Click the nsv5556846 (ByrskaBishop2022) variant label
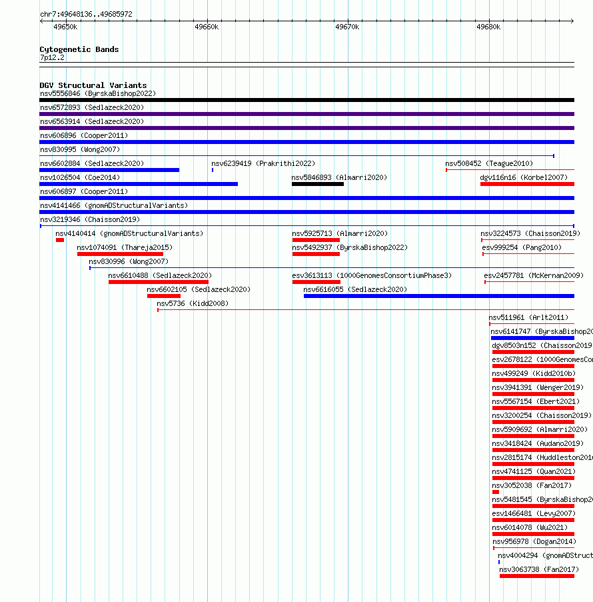The image size is (593, 602). 98,94
